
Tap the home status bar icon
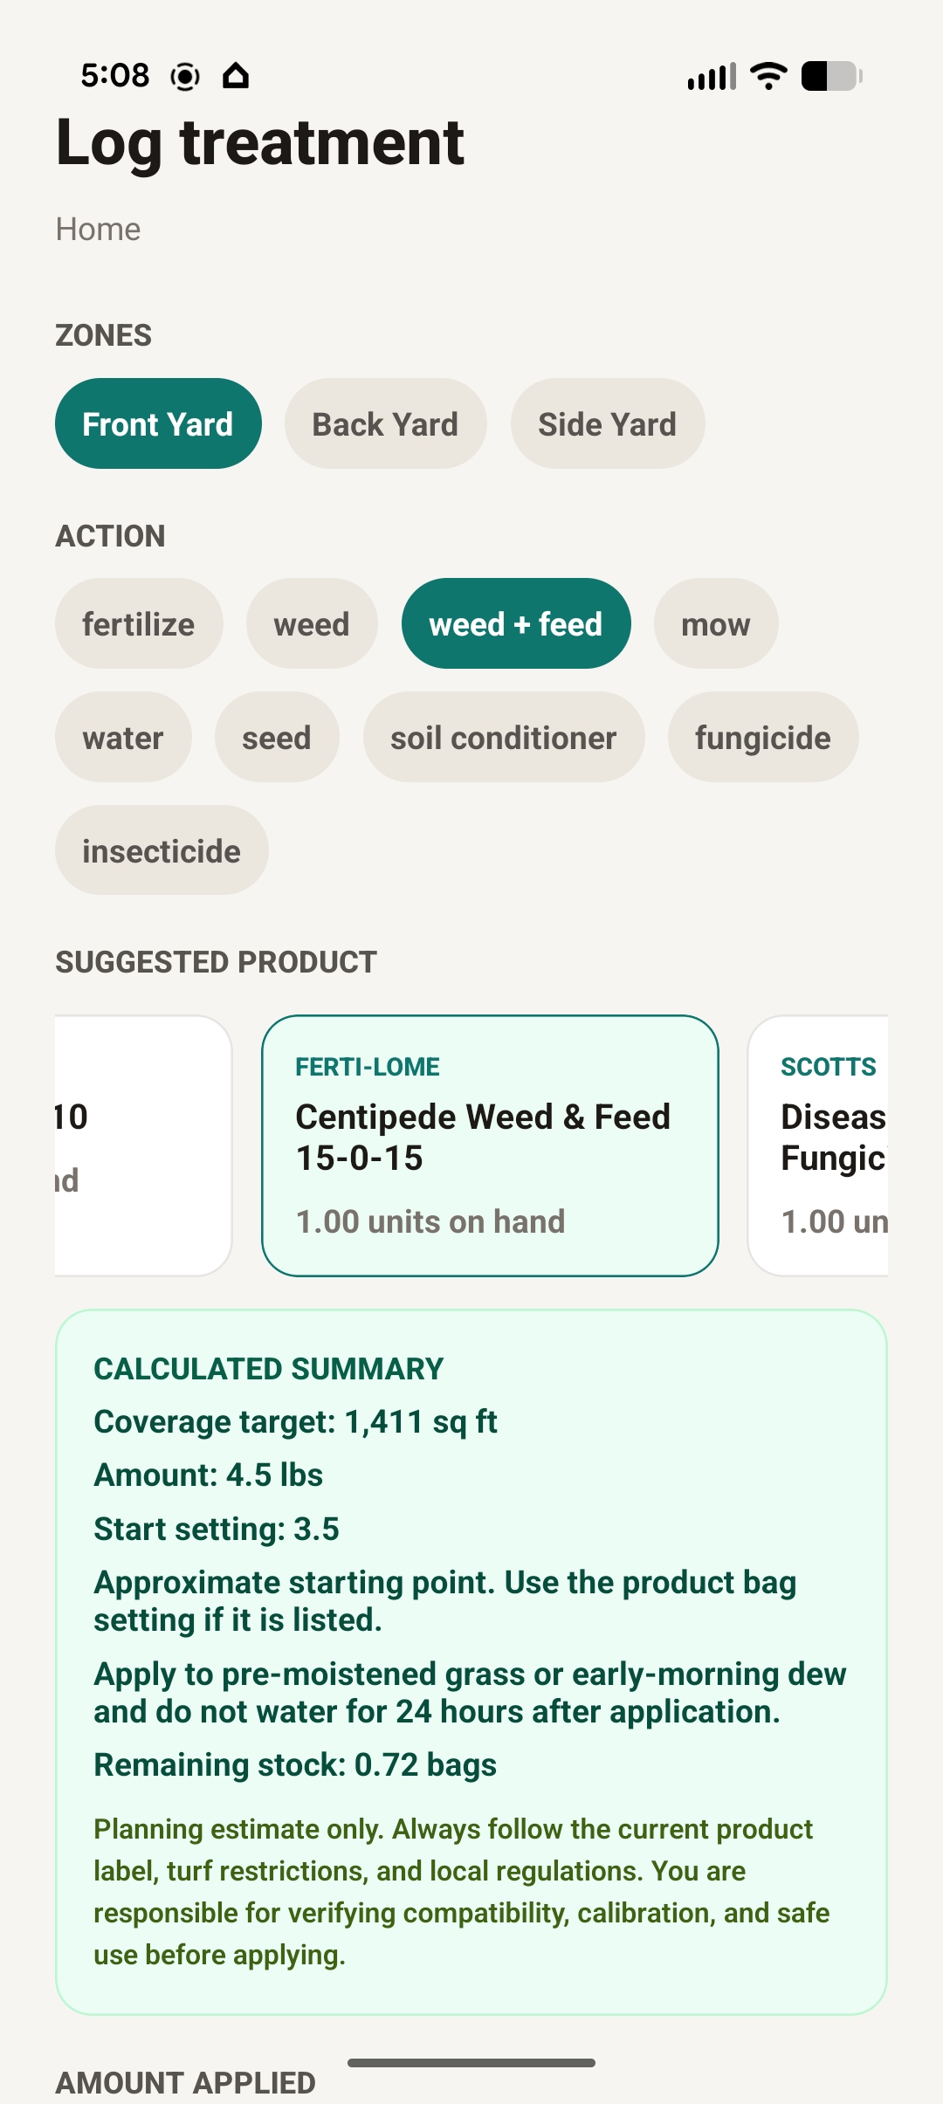point(235,76)
